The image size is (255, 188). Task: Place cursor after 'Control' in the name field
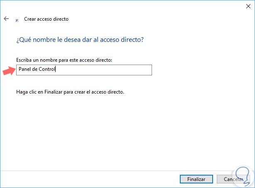click(56, 70)
